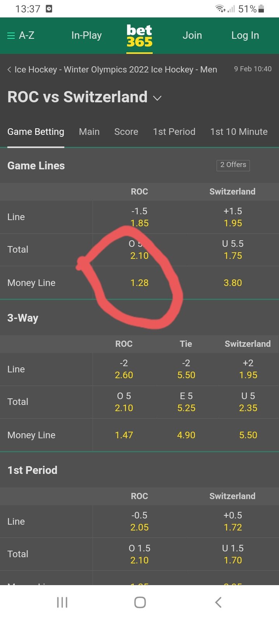Expand ROC vs Switzerland match dropdown
Image resolution: width=279 pixels, height=620 pixels.
pyautogui.click(x=157, y=98)
